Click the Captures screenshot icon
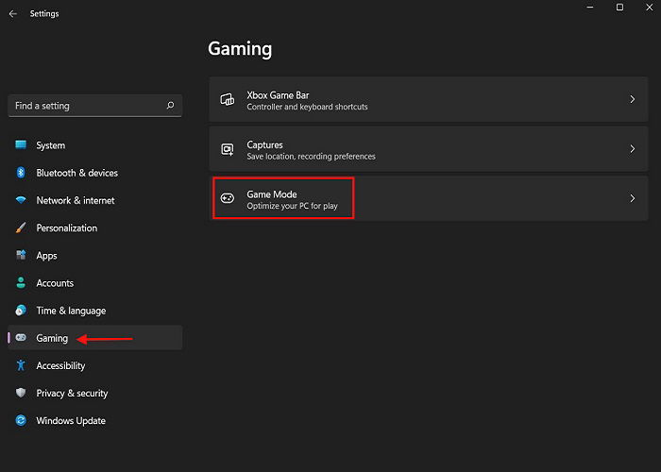661x472 pixels. 228,149
